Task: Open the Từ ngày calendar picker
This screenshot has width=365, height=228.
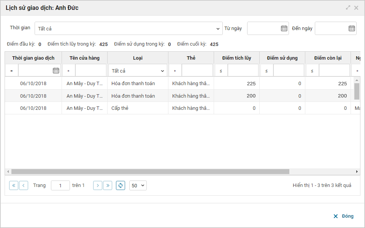Action: (x=284, y=28)
